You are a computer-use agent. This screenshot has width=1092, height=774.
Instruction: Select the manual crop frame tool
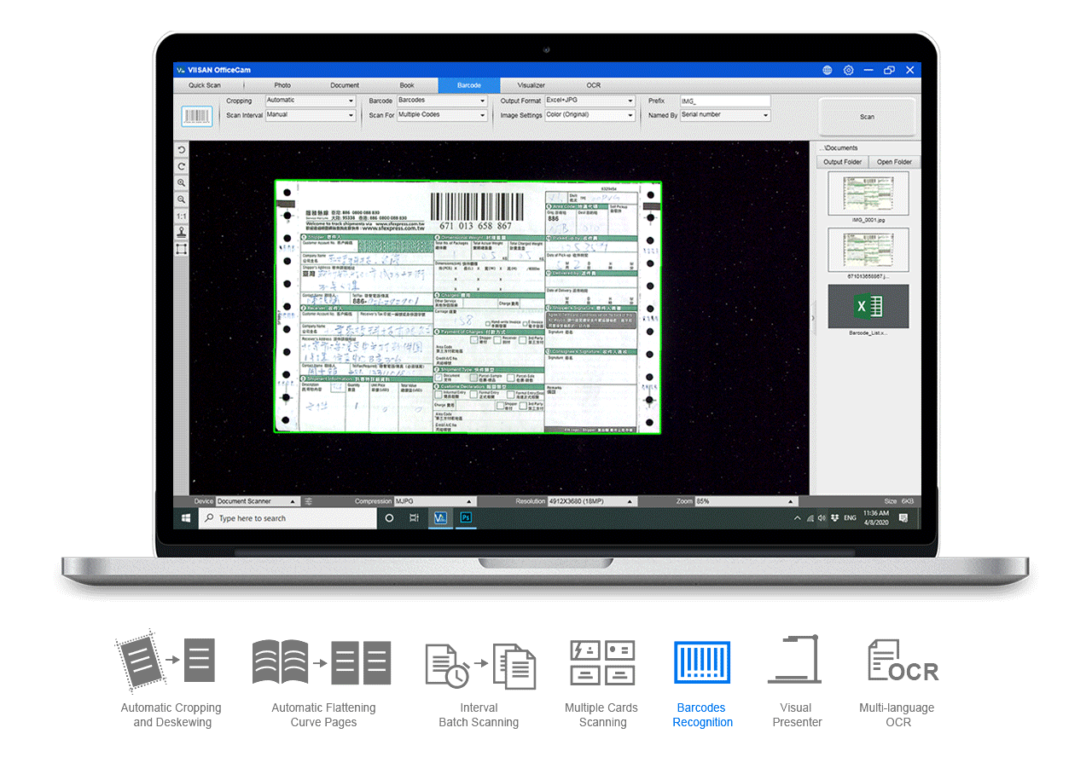(182, 249)
